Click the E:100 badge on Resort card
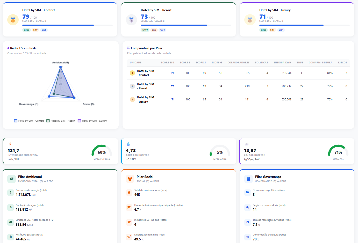This screenshot has width=358, height=243. click(145, 30)
